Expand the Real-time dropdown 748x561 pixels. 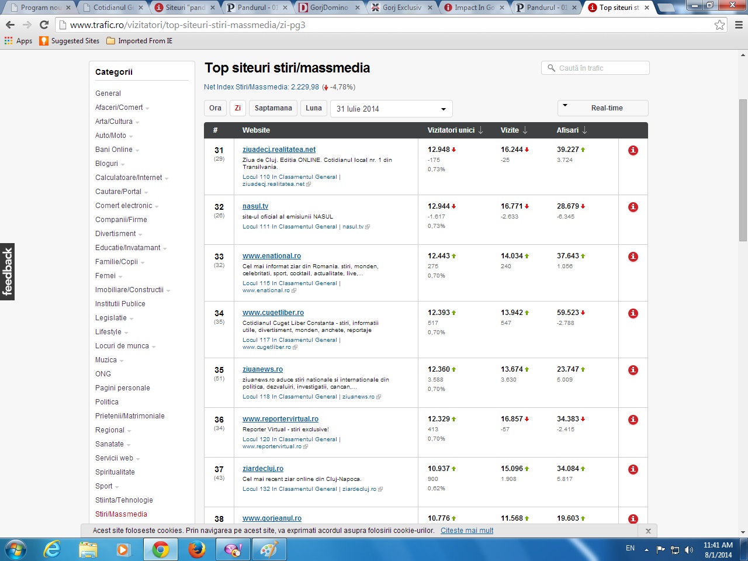602,108
